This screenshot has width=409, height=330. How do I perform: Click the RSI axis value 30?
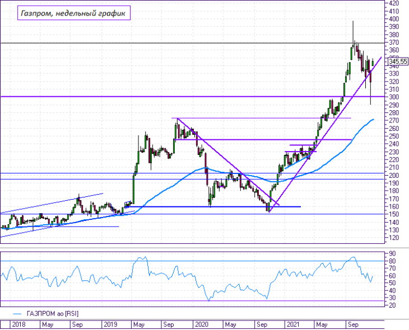click(392, 298)
